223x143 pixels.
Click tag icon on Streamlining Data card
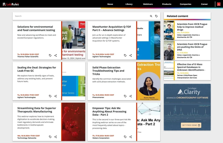pos(50,137)
